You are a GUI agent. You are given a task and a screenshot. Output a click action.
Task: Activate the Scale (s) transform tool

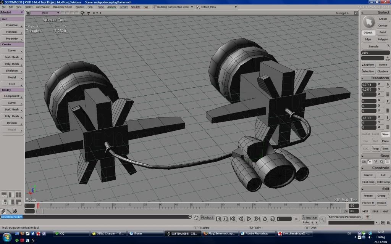click(x=388, y=85)
